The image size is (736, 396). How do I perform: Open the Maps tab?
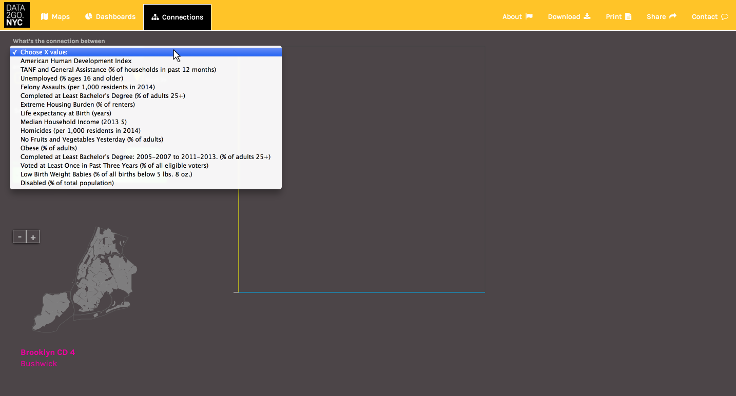(55, 16)
